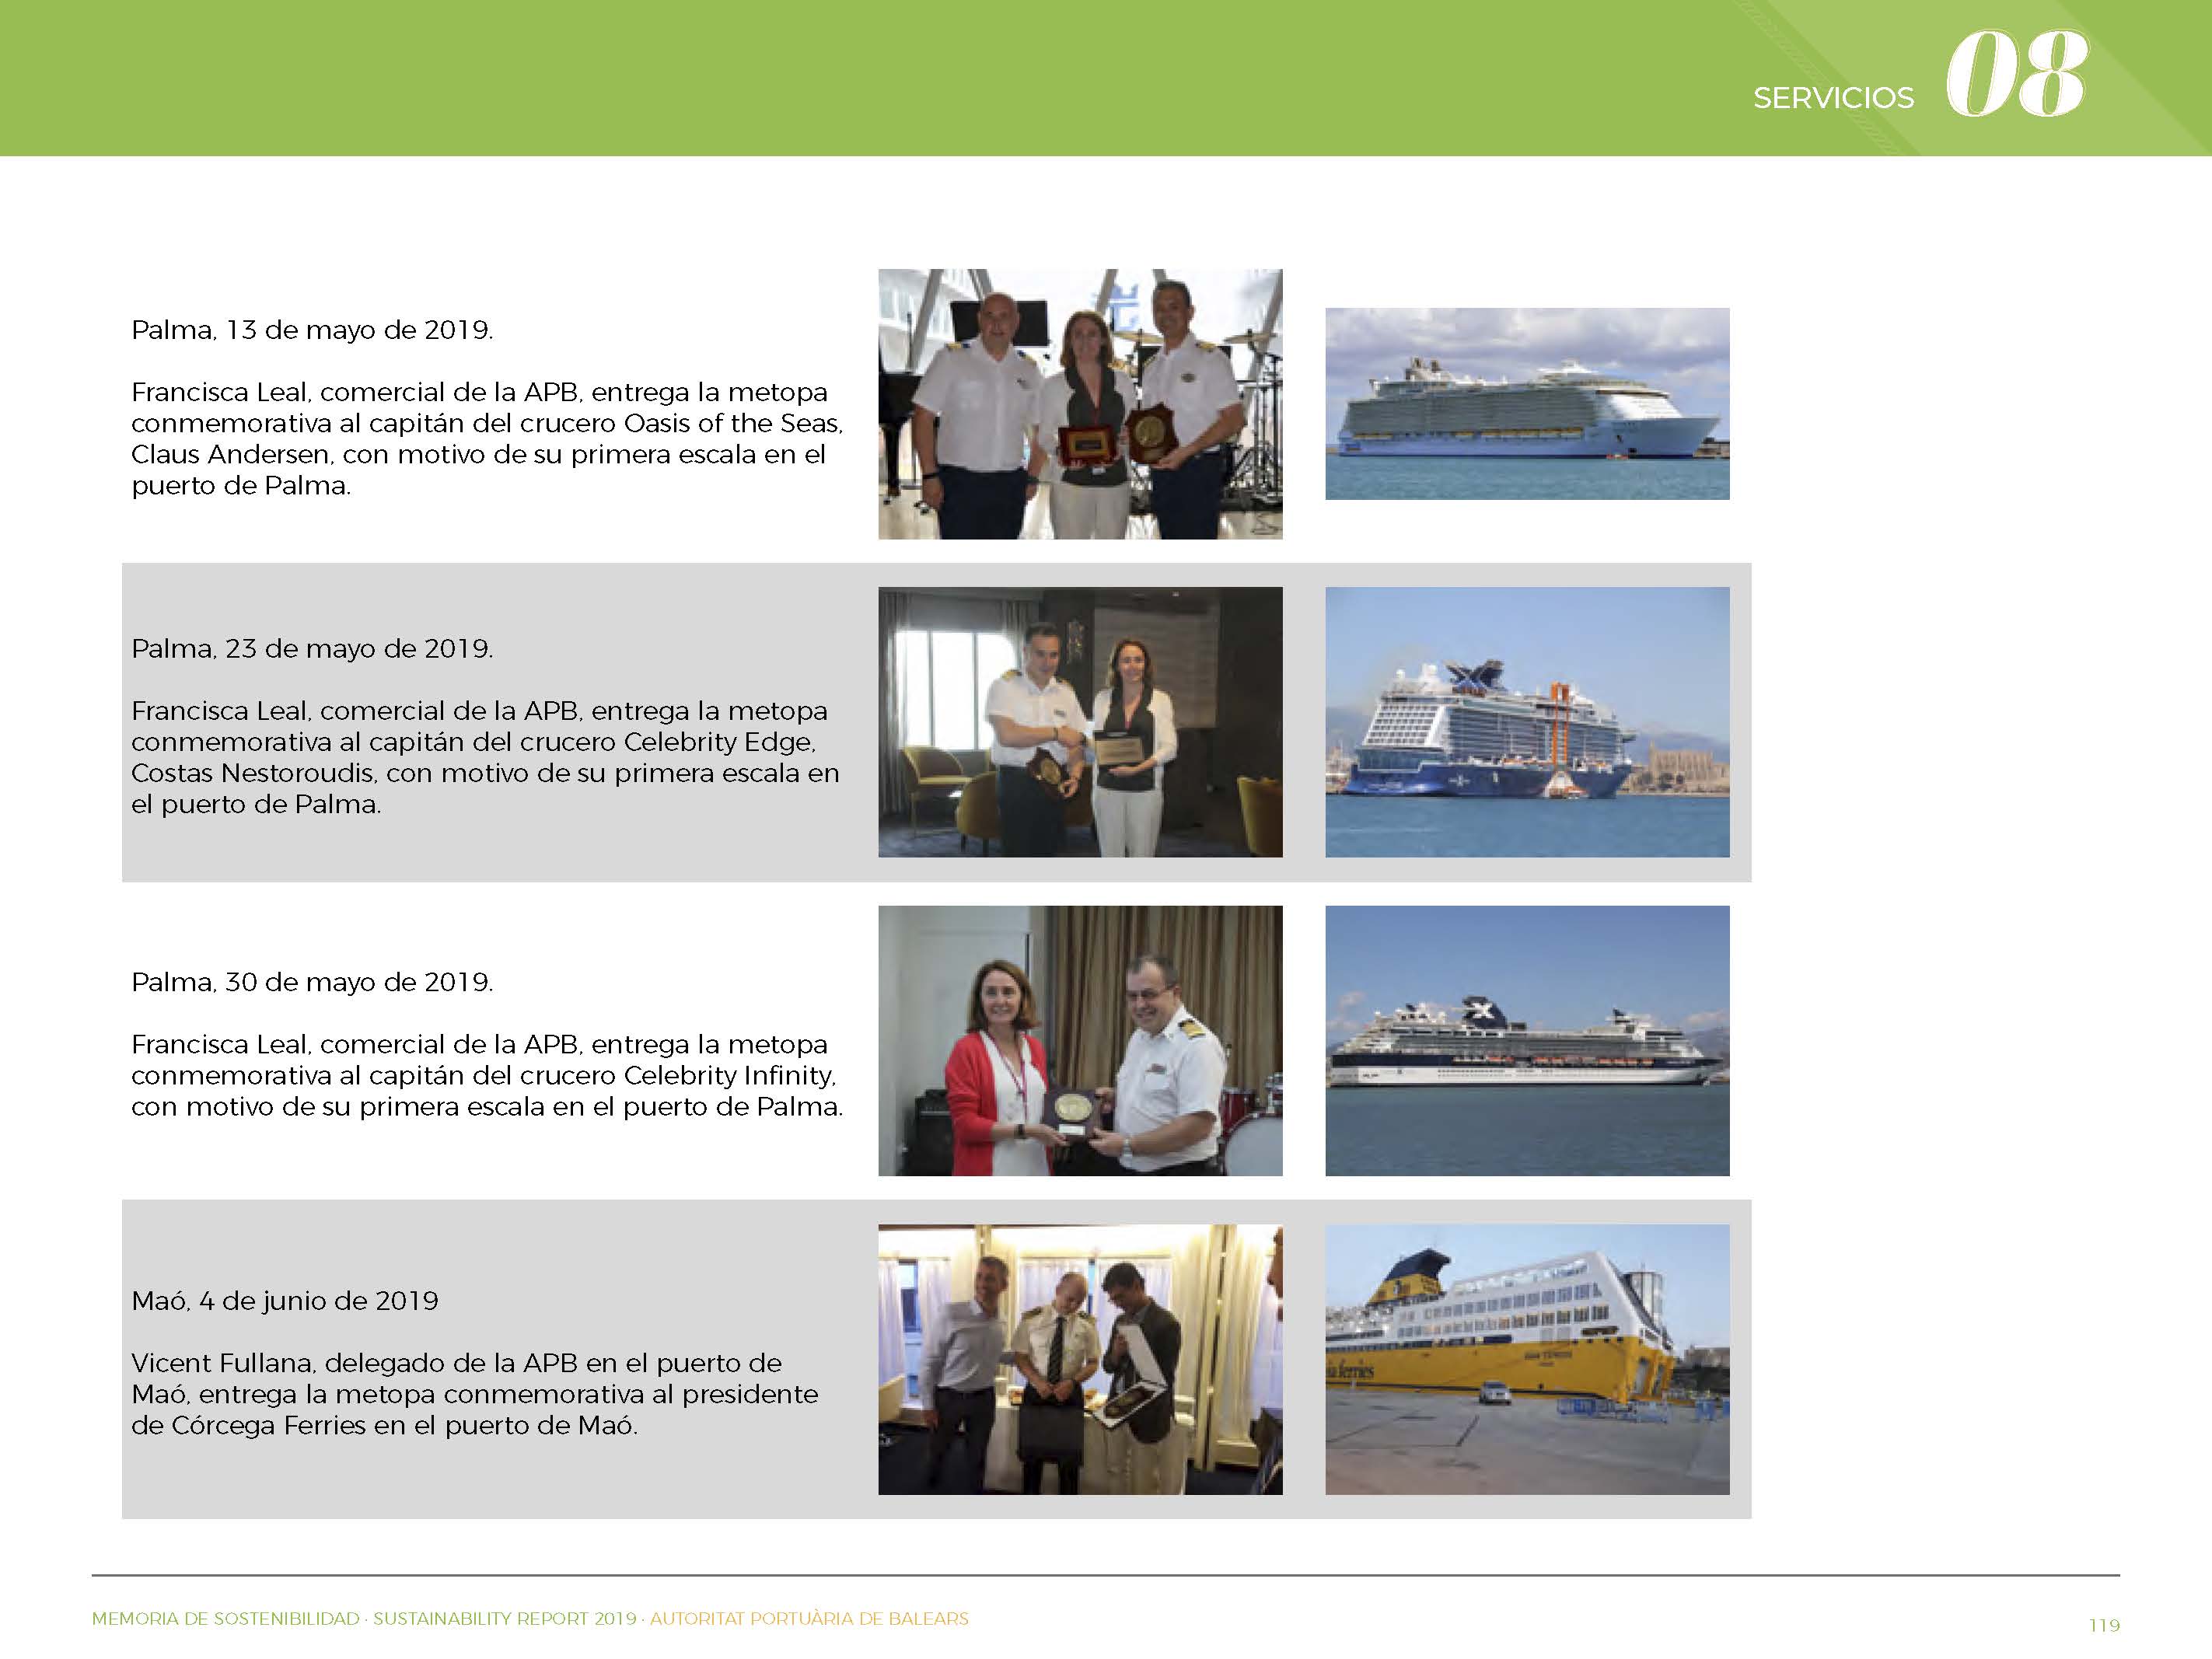The height and width of the screenshot is (1659, 2212).
Task: Click the SERVICIOS section heading
Action: [1833, 98]
